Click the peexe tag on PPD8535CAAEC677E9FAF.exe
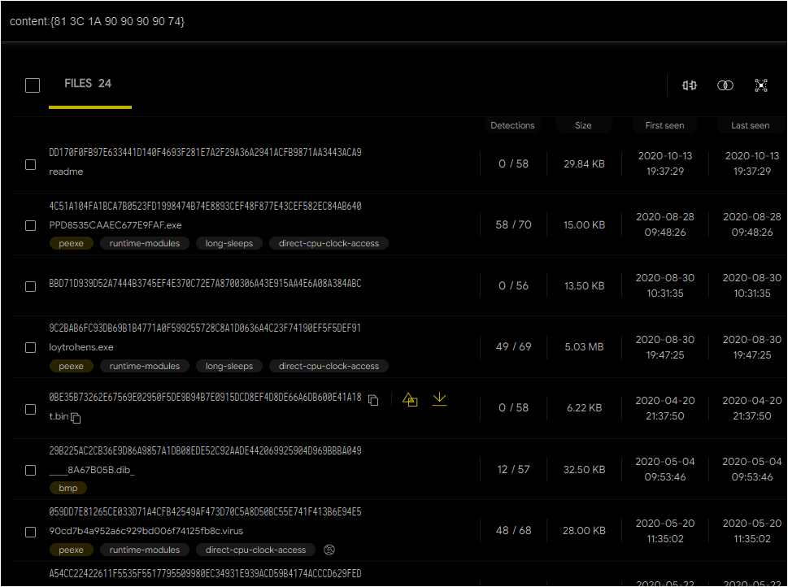788x587 pixels. click(71, 243)
